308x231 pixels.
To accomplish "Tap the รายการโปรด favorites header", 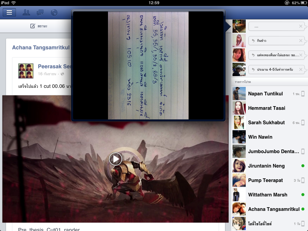I will (x=243, y=82).
